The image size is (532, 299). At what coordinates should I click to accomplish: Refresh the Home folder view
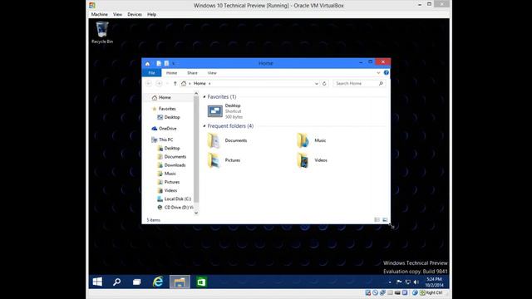324,83
